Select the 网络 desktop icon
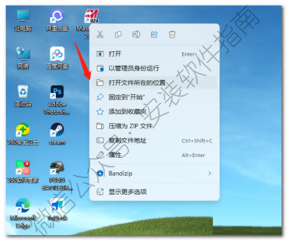Image resolution: width=287 pixels, height=241 pixels. click(x=23, y=58)
